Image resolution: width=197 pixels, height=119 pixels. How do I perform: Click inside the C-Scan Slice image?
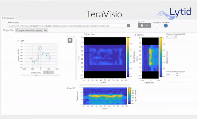pos(105,58)
